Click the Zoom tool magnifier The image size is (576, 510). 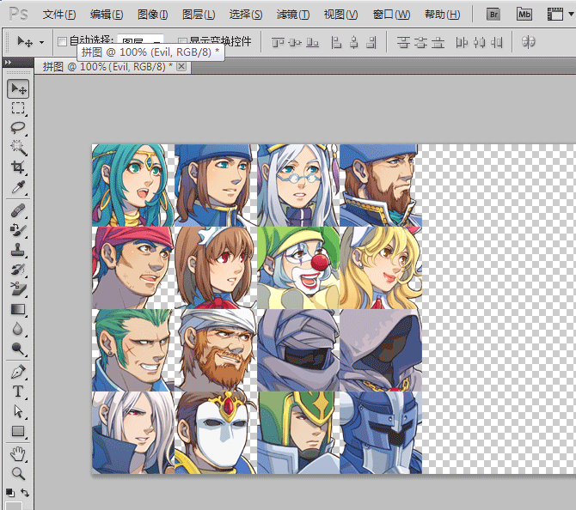pos(17,473)
